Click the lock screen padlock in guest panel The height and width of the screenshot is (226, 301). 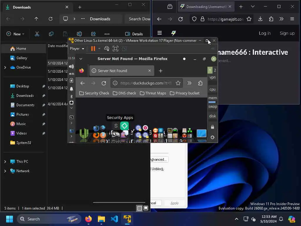point(213,127)
